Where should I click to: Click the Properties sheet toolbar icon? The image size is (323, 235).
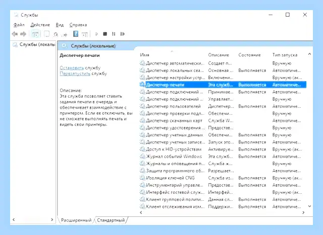point(47,34)
